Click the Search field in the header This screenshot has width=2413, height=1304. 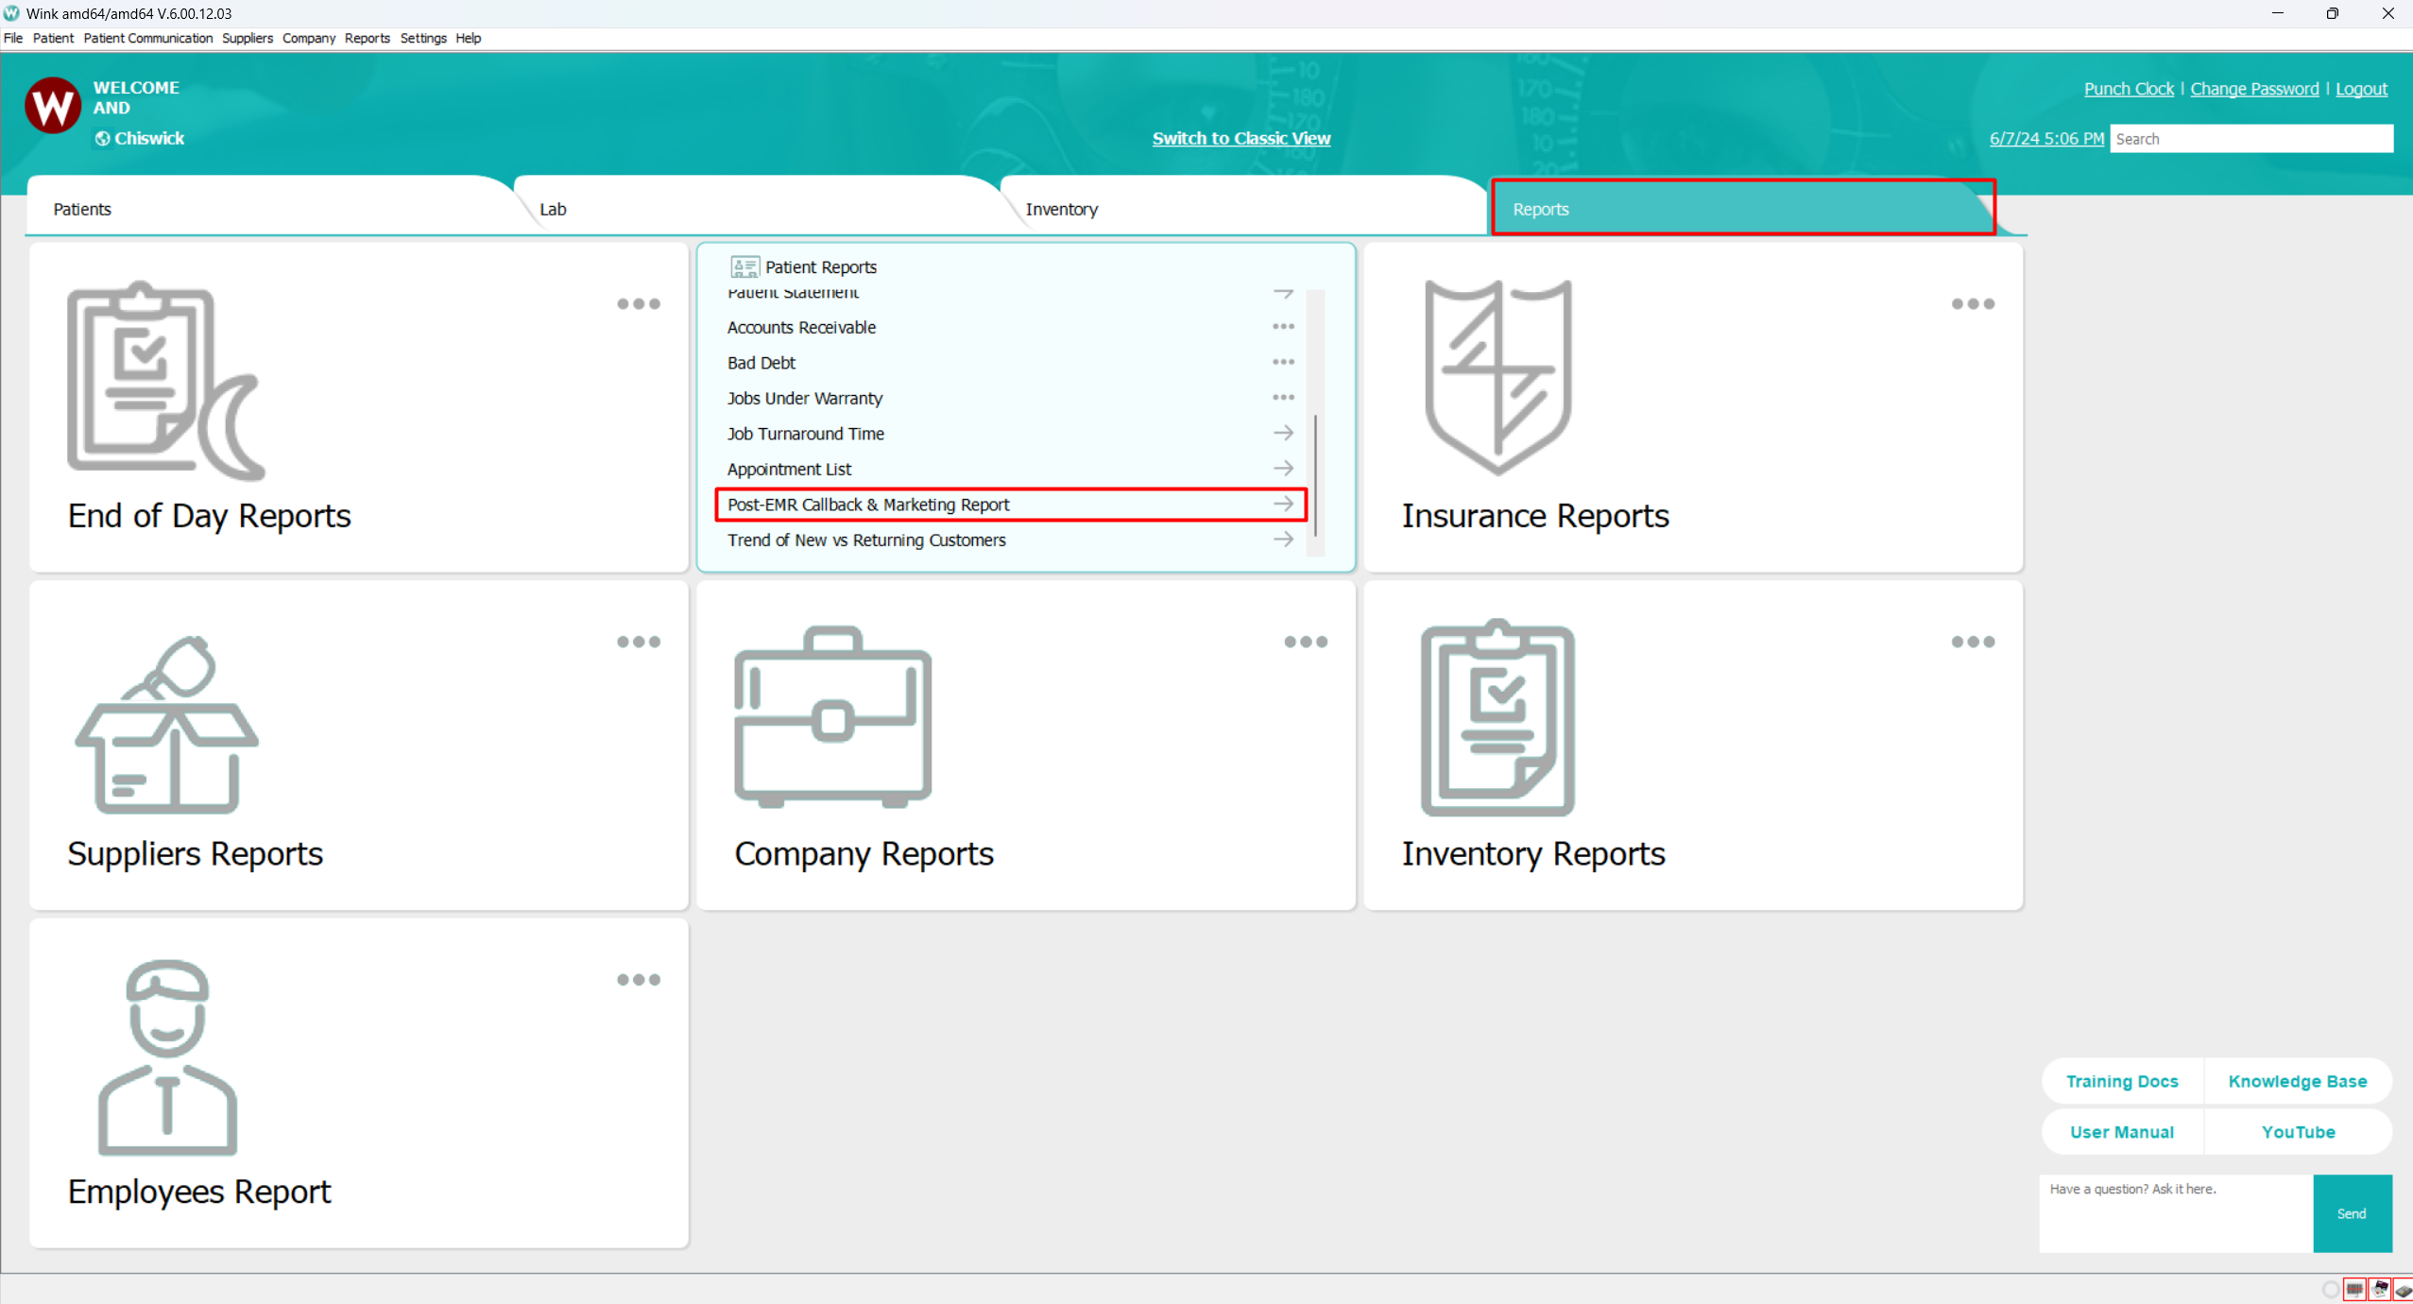point(2251,138)
